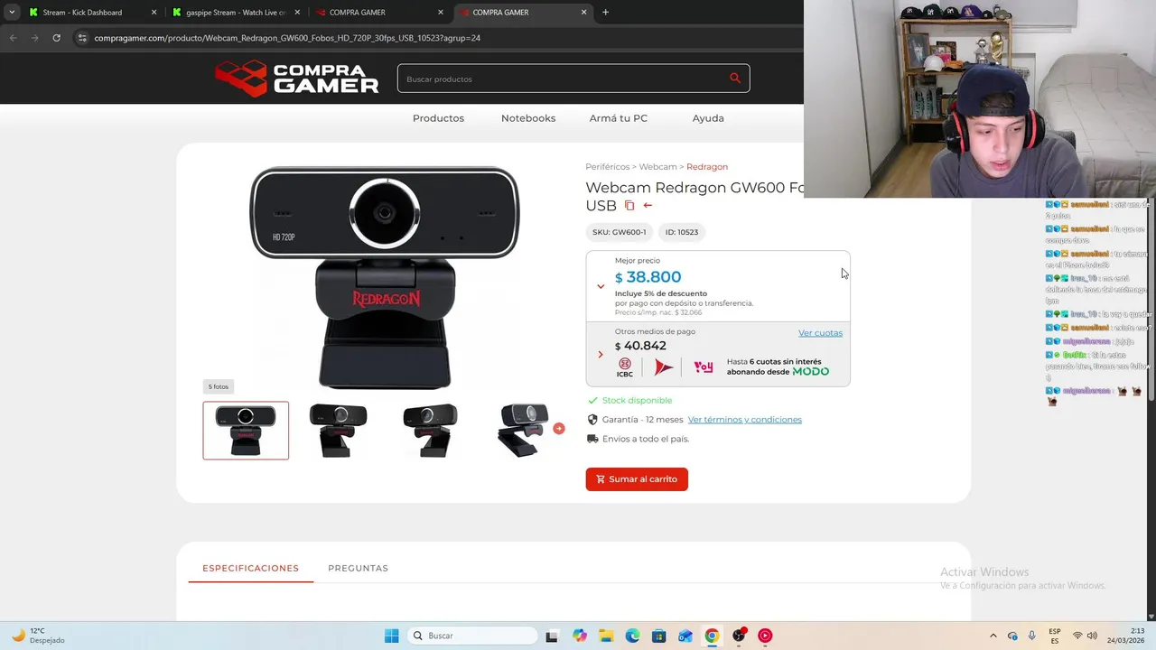
Task: Open a new browser tab with the plus
Action: [605, 13]
